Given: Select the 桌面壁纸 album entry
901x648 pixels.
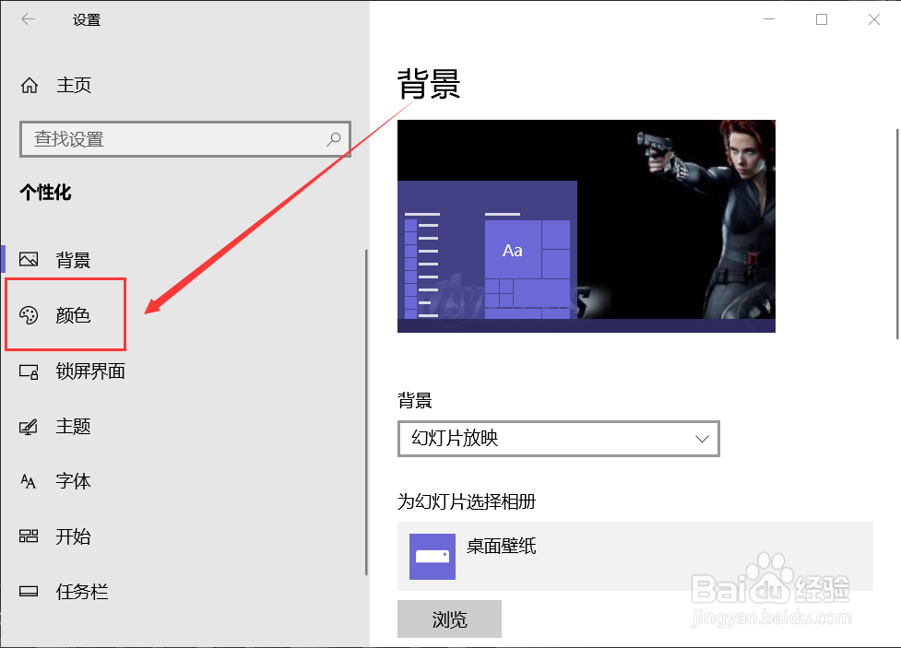Looking at the screenshot, I should click(x=635, y=556).
